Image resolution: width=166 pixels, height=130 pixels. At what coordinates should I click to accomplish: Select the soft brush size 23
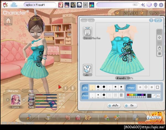point(121,88)
